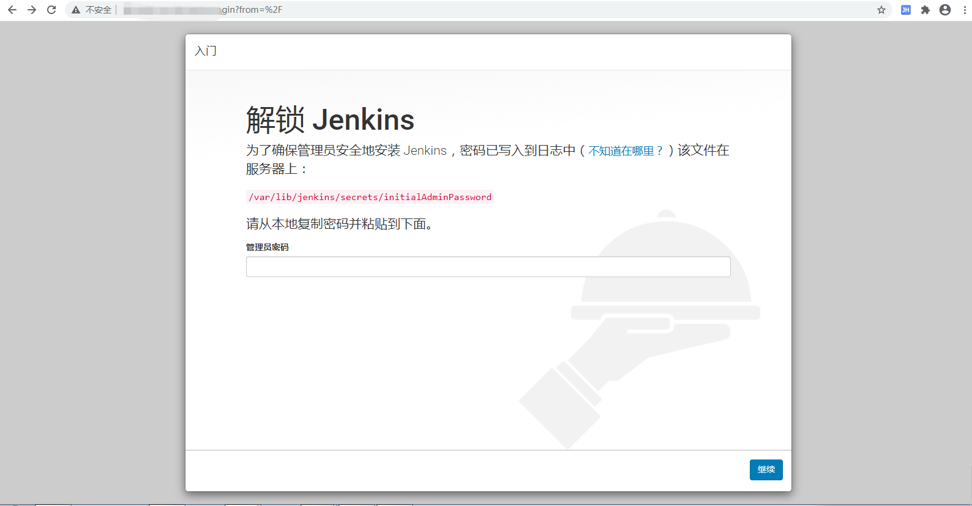The image size is (972, 506).
Task: Open the JH browser extension
Action: 906,10
